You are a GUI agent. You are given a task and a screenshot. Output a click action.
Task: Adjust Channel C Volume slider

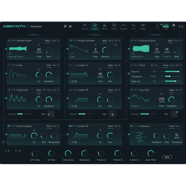[148, 114]
